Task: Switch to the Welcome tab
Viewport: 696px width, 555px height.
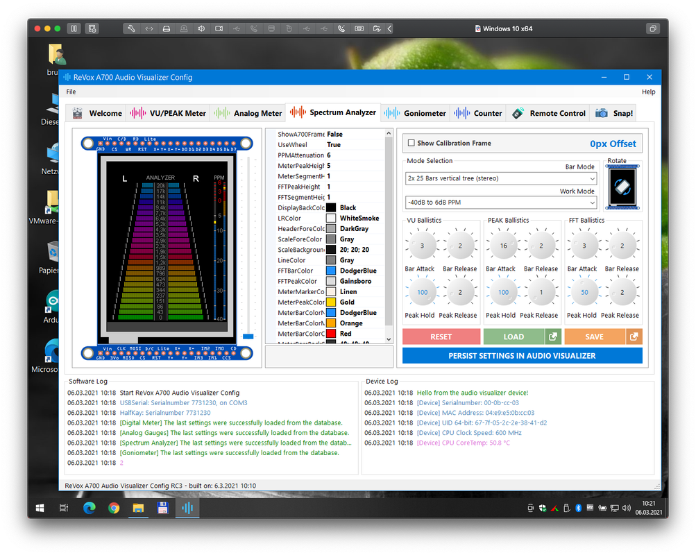Action: [x=96, y=113]
